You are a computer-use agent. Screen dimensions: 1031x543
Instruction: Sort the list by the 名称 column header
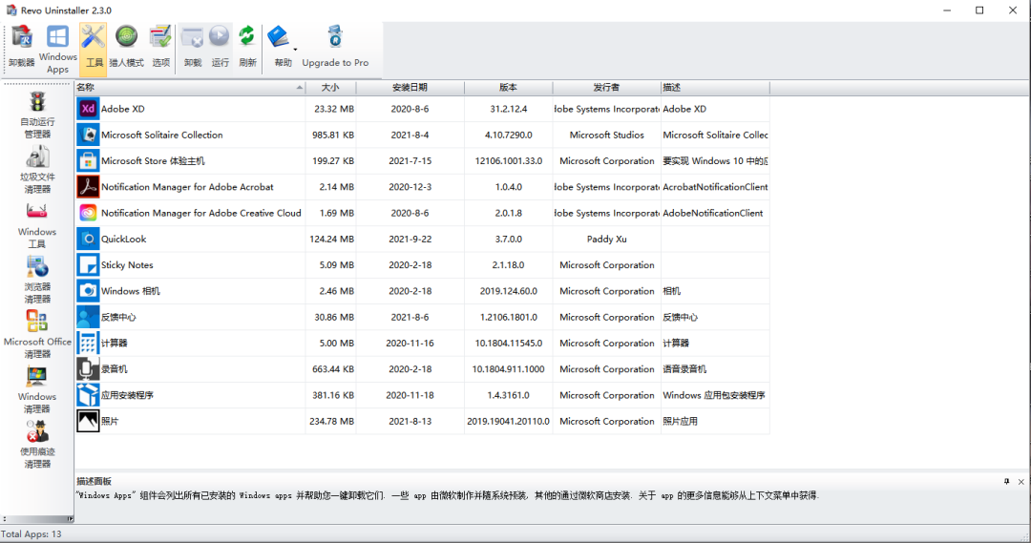[190, 88]
